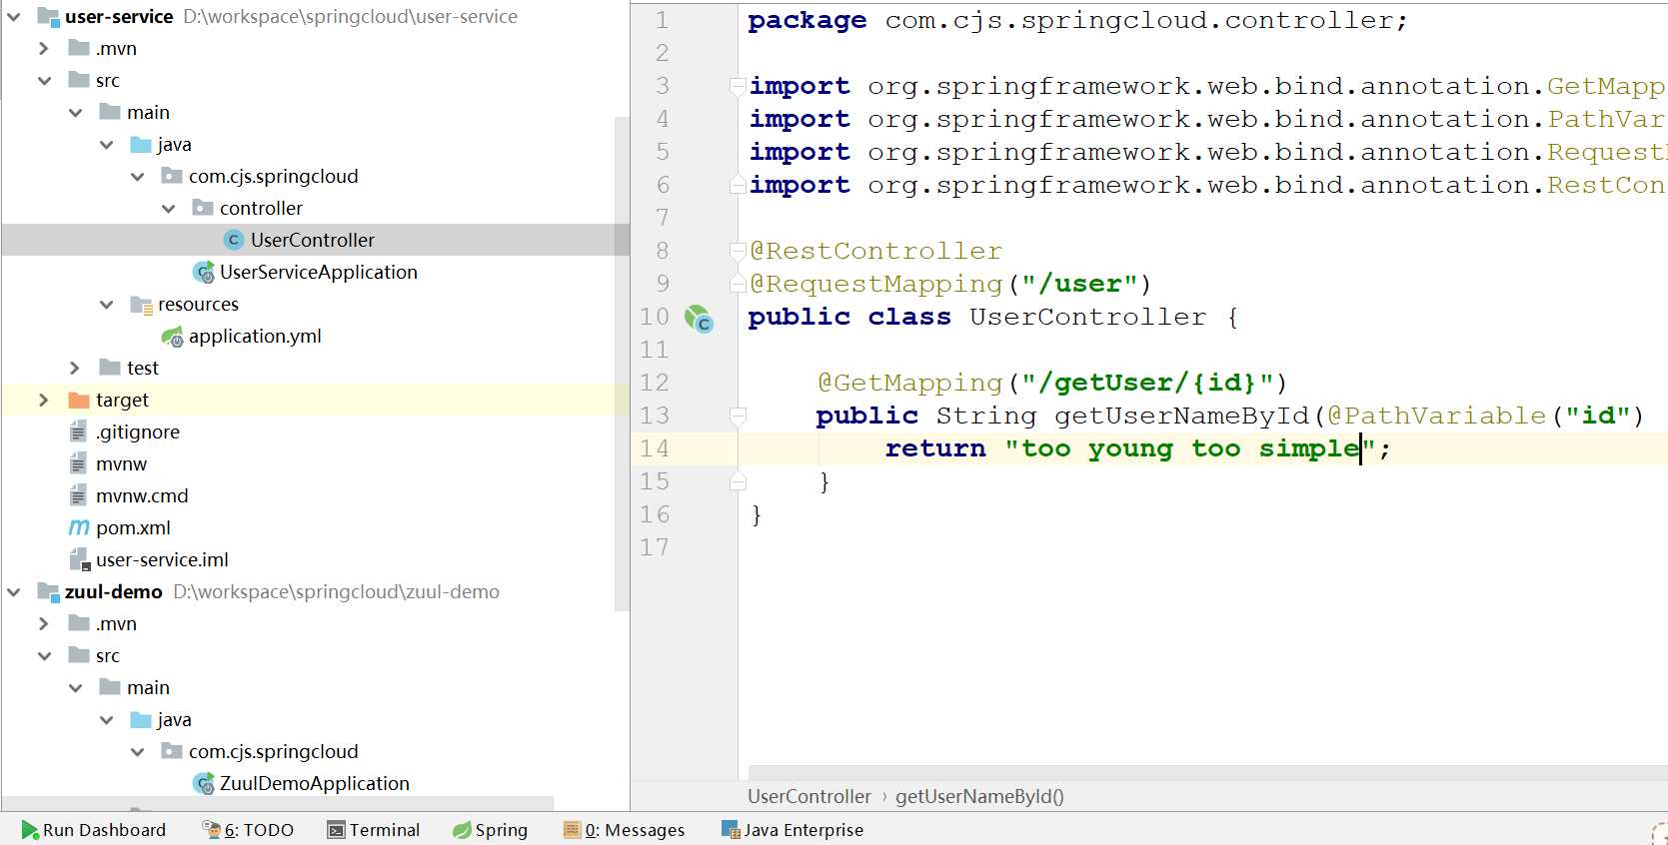Open the 0: Messages tool tab
This screenshot has height=845, width=1668.
coord(624,830)
